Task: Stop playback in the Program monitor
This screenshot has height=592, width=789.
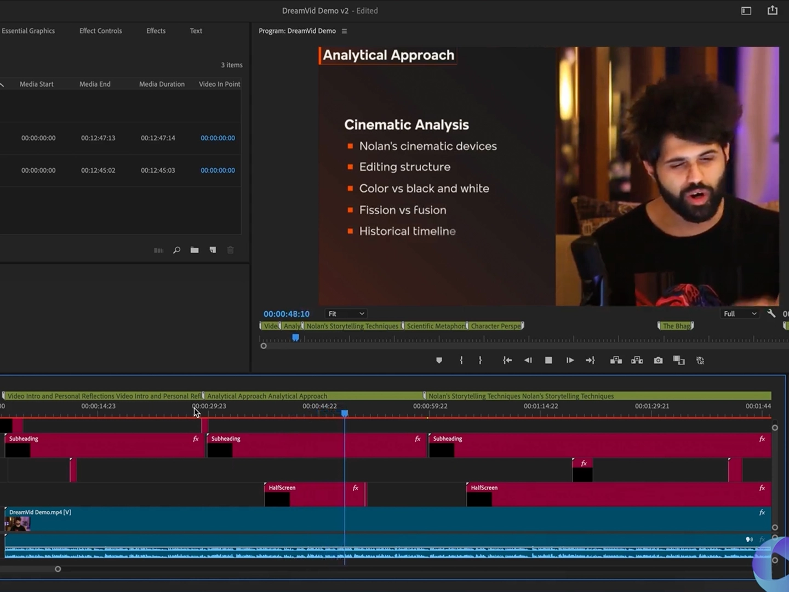Action: coord(548,360)
